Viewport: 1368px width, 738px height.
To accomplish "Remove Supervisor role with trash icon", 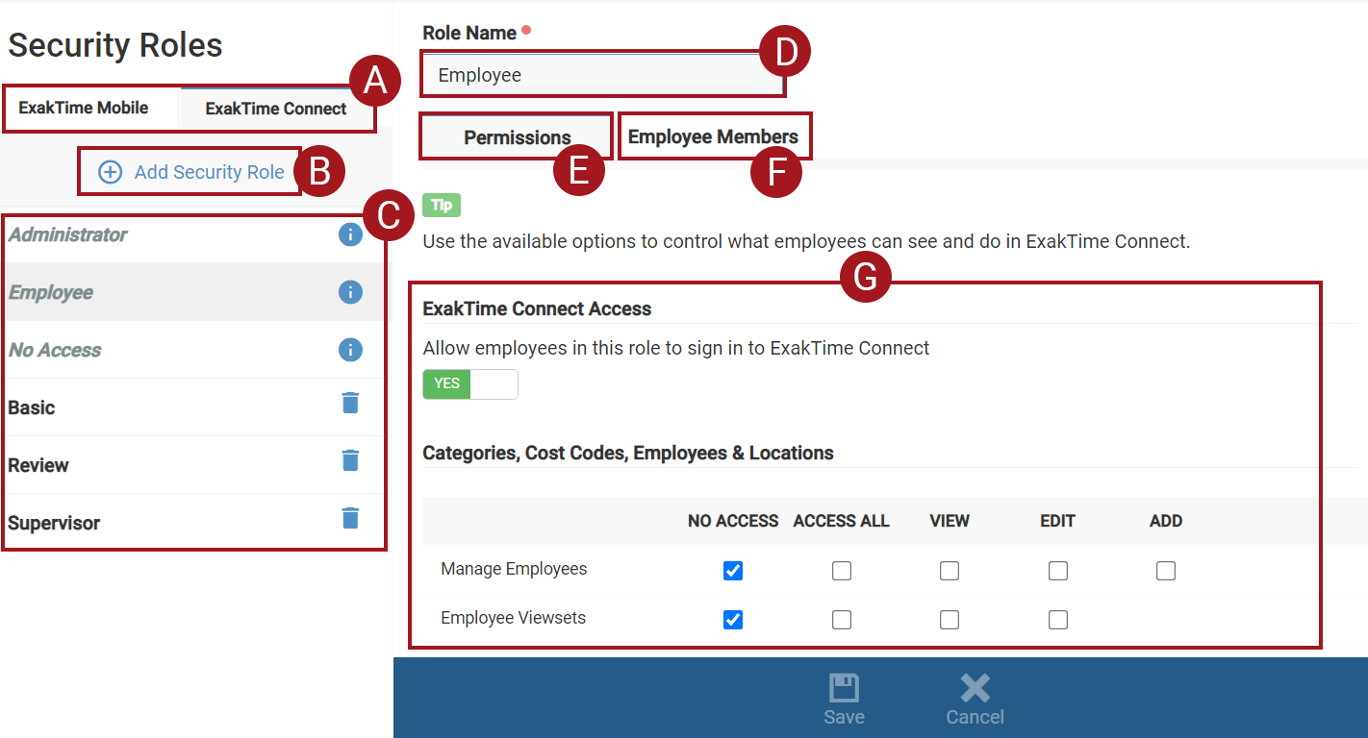I will [x=350, y=518].
